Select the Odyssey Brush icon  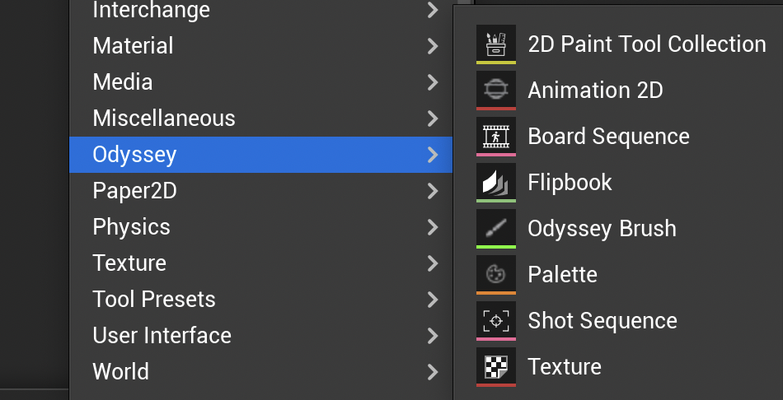[x=496, y=229]
